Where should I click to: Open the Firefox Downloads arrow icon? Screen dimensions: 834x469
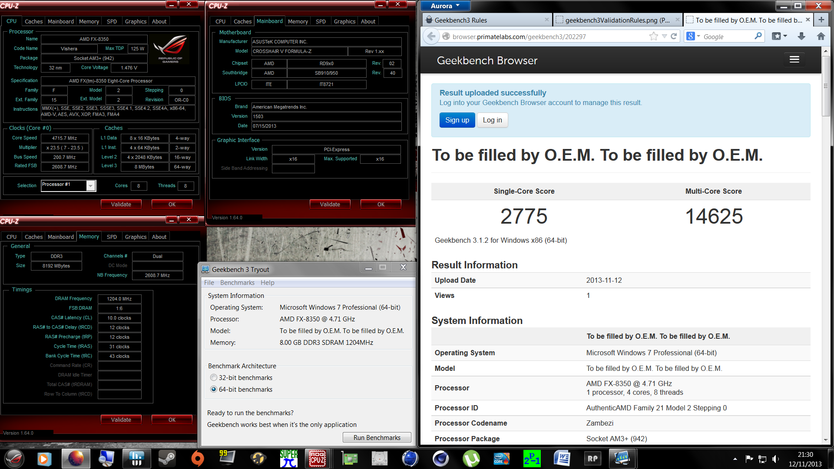click(x=801, y=36)
